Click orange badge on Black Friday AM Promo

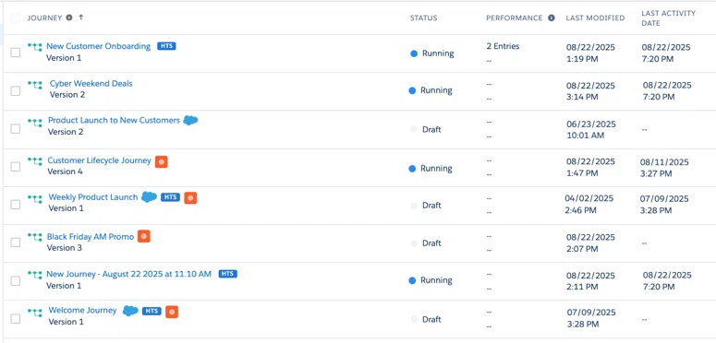pyautogui.click(x=144, y=236)
